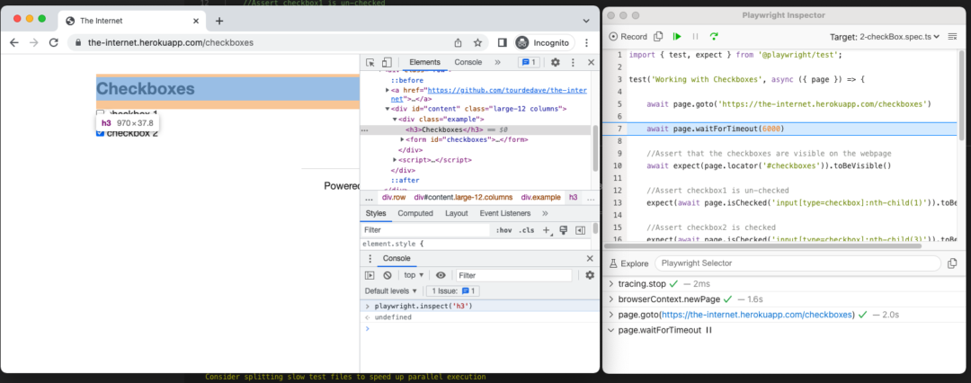Activate the DevTools inspect element picker
The image size is (971, 383).
click(x=370, y=62)
